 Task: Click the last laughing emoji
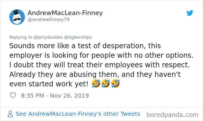point(115,84)
